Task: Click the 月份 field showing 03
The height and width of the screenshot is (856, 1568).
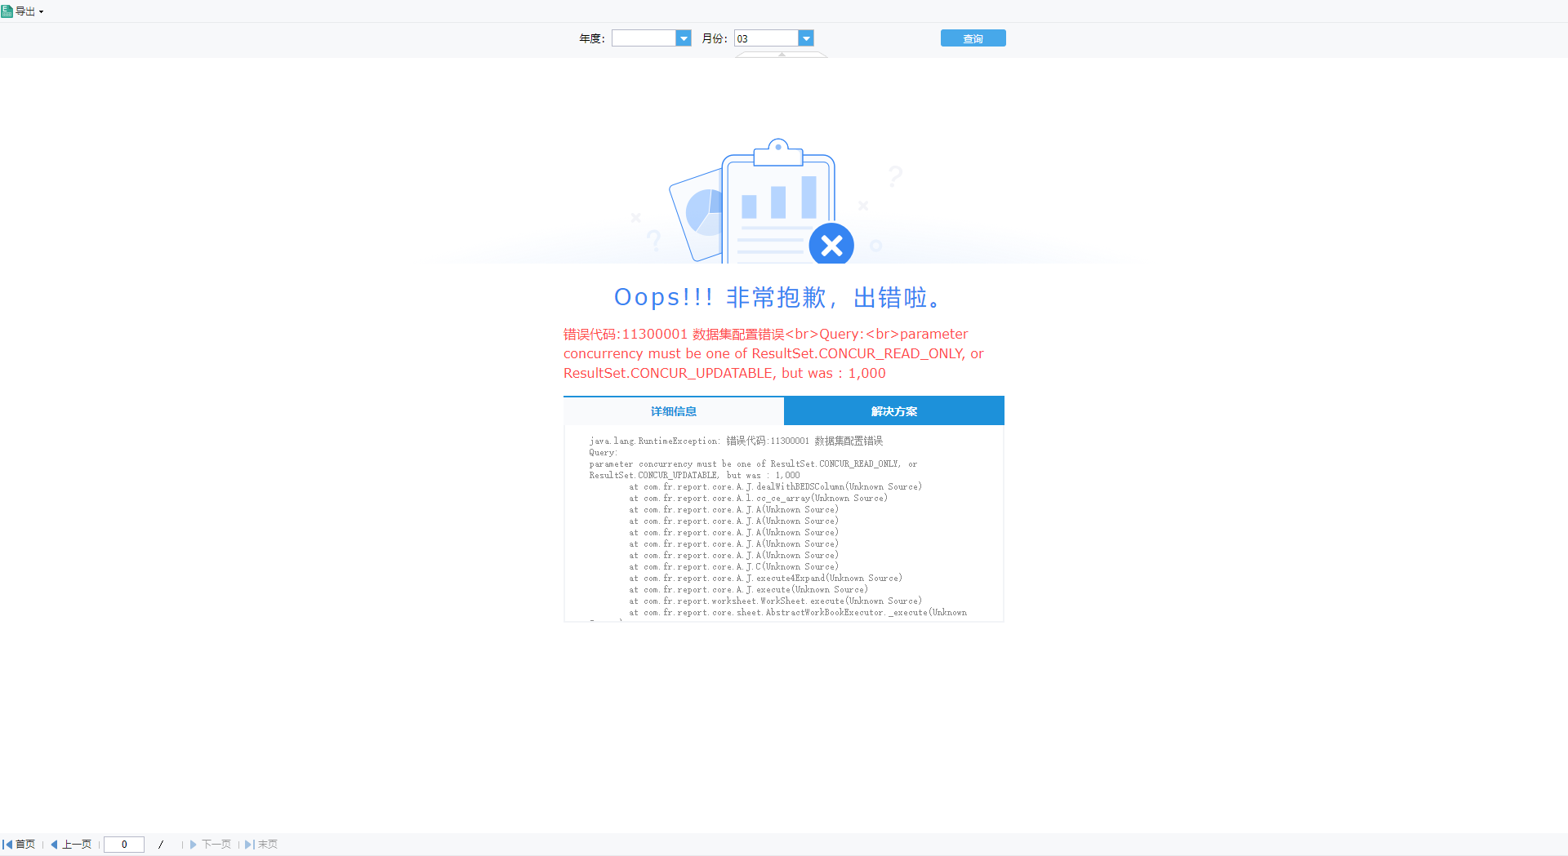Action: point(765,38)
